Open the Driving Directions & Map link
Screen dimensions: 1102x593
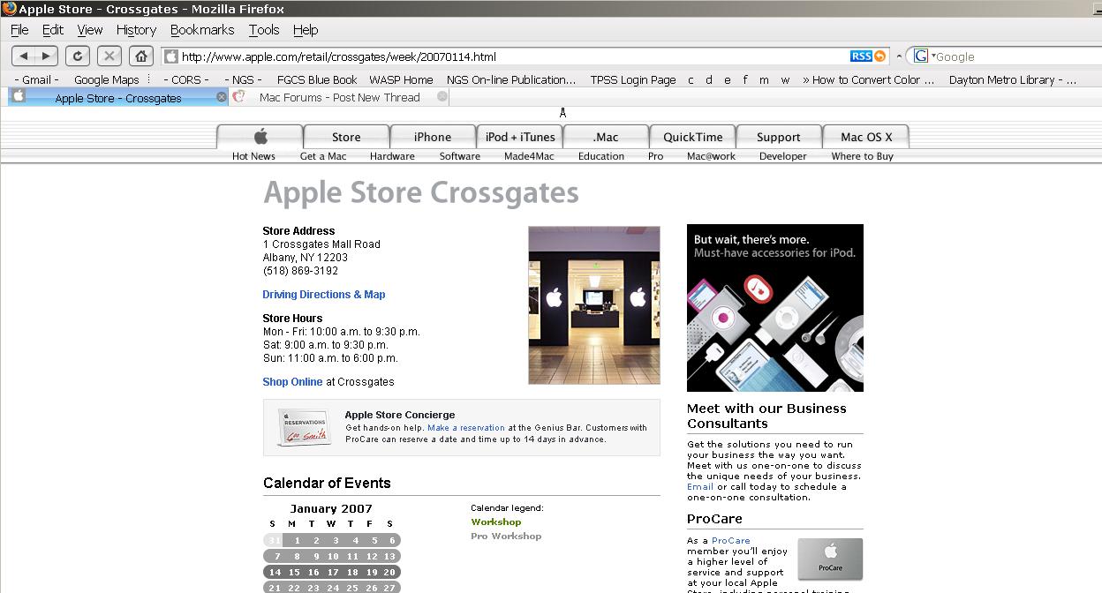[324, 295]
